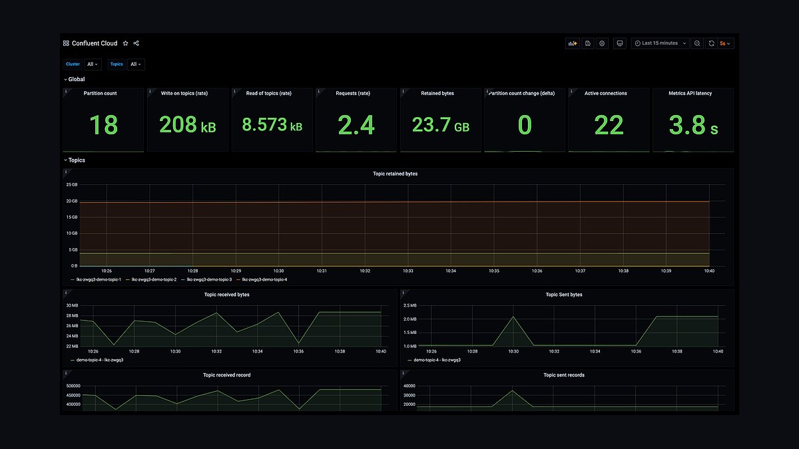Screen dimensions: 799x449
Task: Open the 5s refresh interval dropdown
Action: 725,43
